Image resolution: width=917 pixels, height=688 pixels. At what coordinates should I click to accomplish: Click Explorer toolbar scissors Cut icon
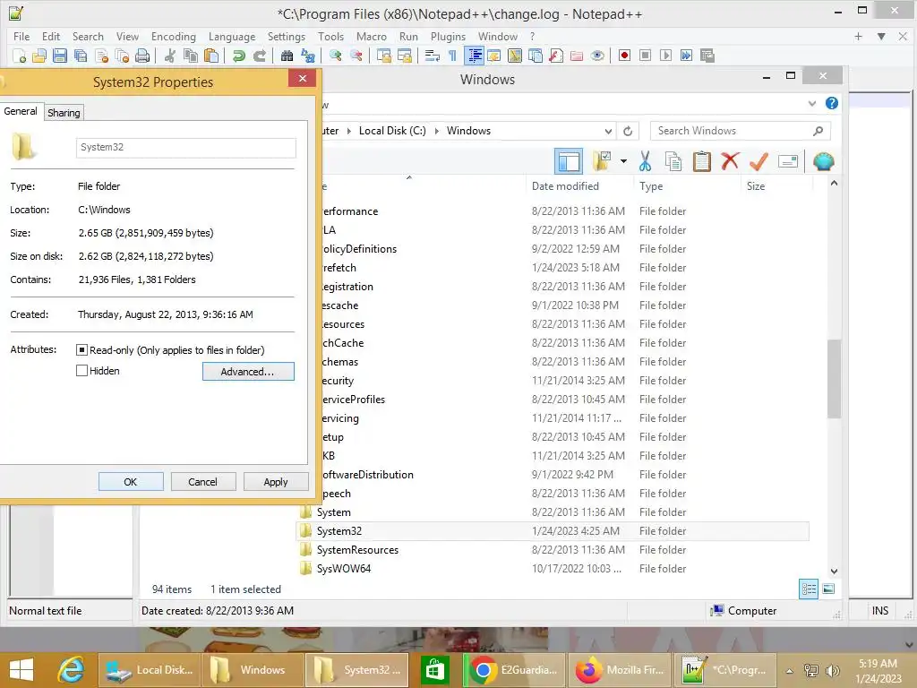coord(645,161)
